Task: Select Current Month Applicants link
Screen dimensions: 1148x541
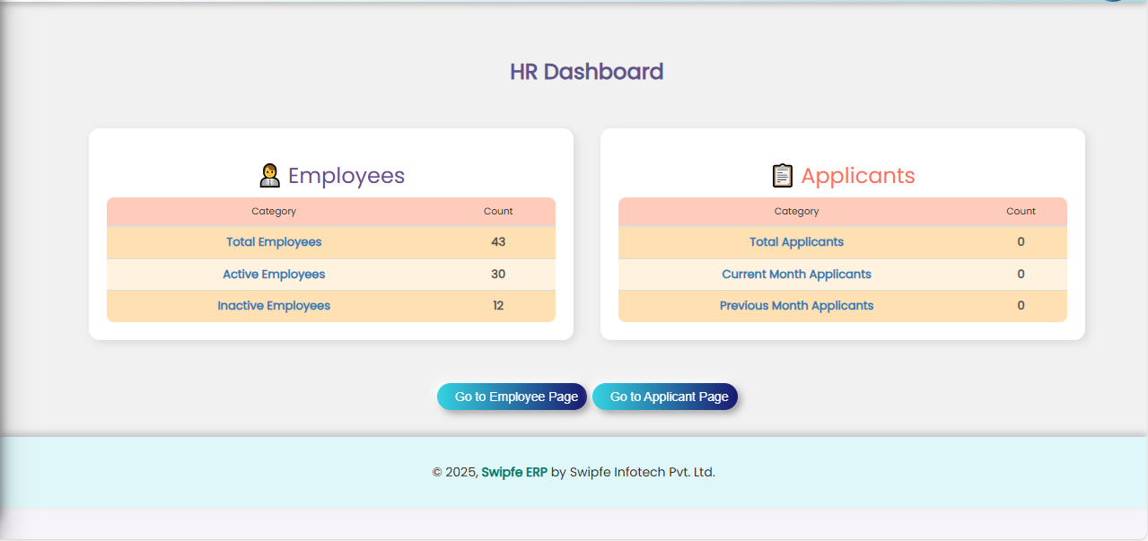Action: (796, 275)
